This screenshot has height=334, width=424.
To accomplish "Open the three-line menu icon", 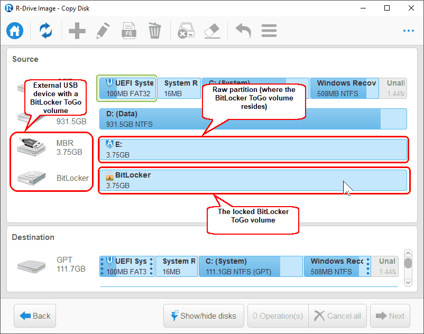I will point(269,31).
